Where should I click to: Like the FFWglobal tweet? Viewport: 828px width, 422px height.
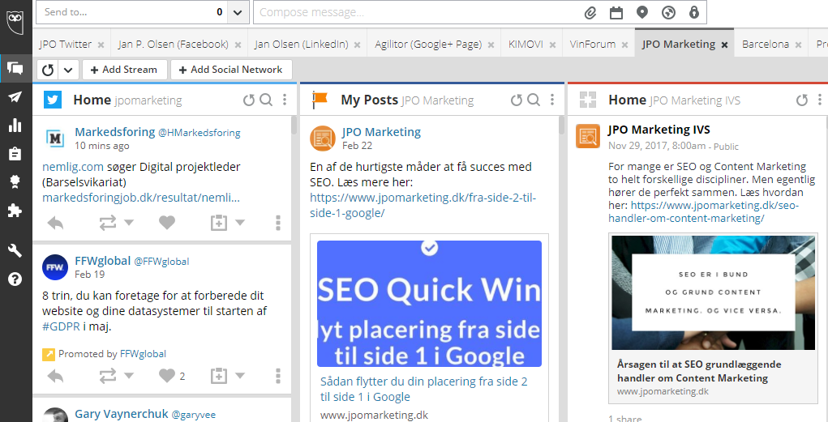click(x=167, y=376)
